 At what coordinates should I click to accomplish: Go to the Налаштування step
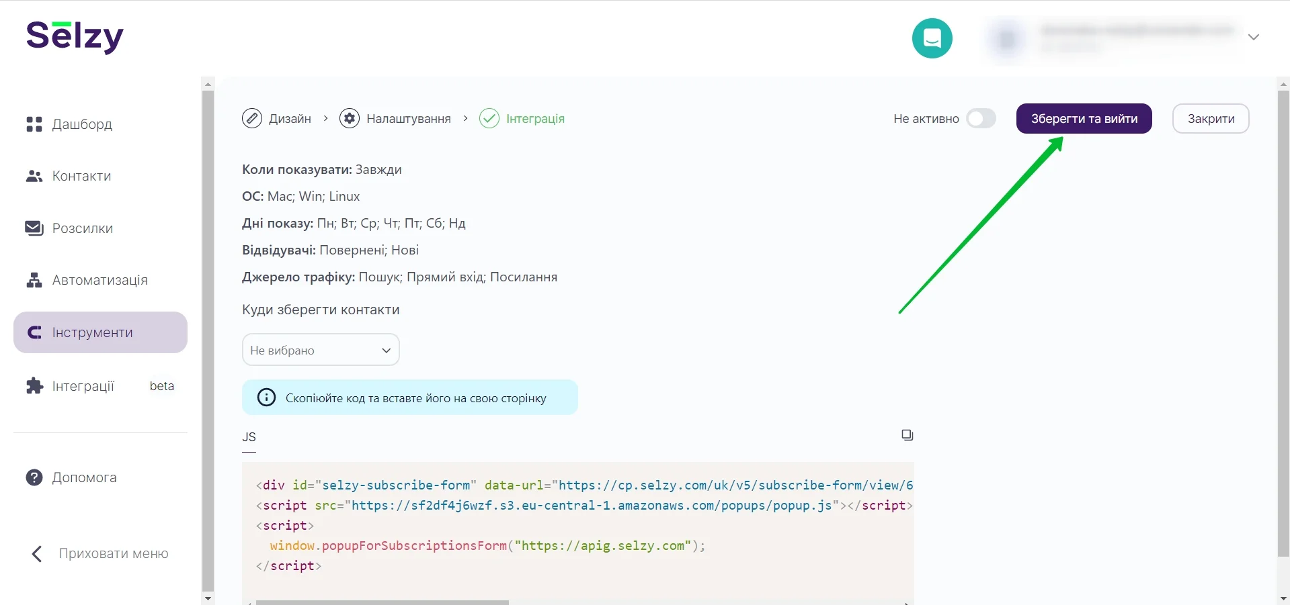(x=409, y=119)
